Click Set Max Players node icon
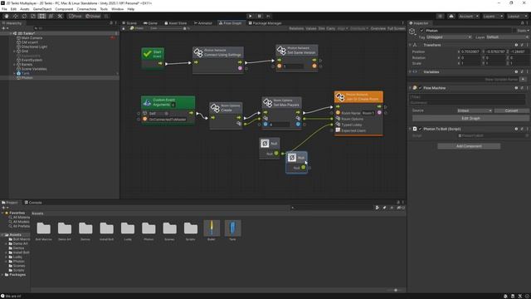531x299 pixels. pyautogui.click(x=267, y=102)
